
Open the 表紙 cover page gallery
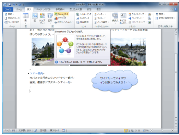point(10,14)
